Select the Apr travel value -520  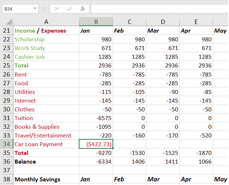click(x=196, y=135)
